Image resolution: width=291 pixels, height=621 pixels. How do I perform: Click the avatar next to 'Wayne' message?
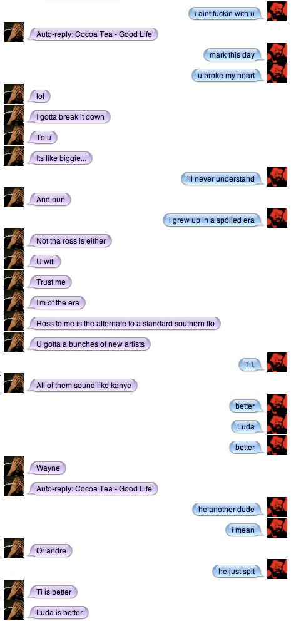pyautogui.click(x=14, y=466)
